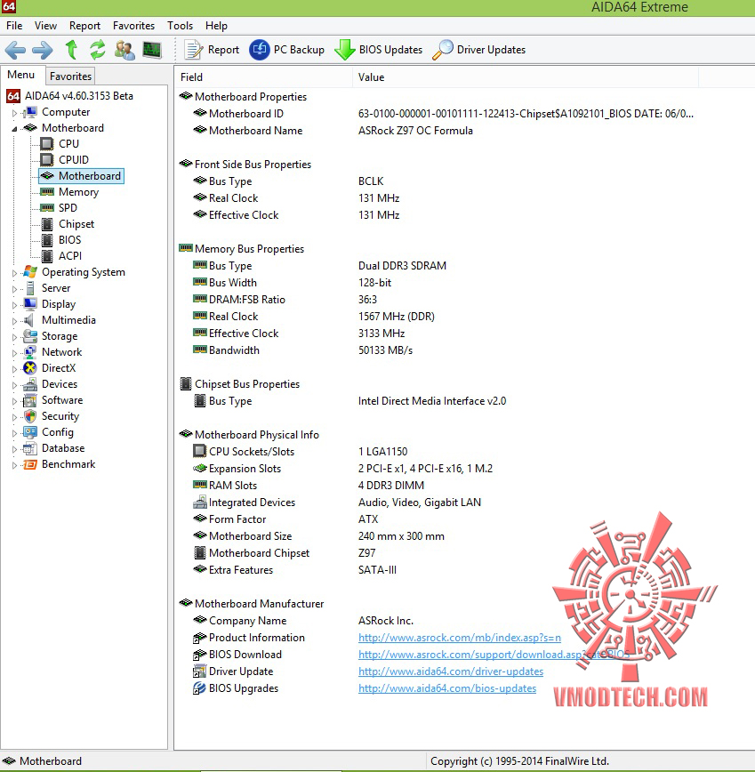Expand the Operating System node

[x=14, y=273]
